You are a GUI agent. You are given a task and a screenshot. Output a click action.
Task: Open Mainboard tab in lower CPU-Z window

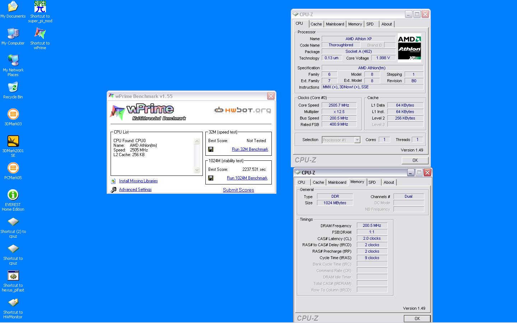[x=337, y=182]
